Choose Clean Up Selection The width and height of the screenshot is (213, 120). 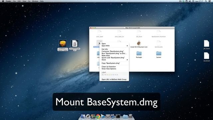(x=114, y=67)
